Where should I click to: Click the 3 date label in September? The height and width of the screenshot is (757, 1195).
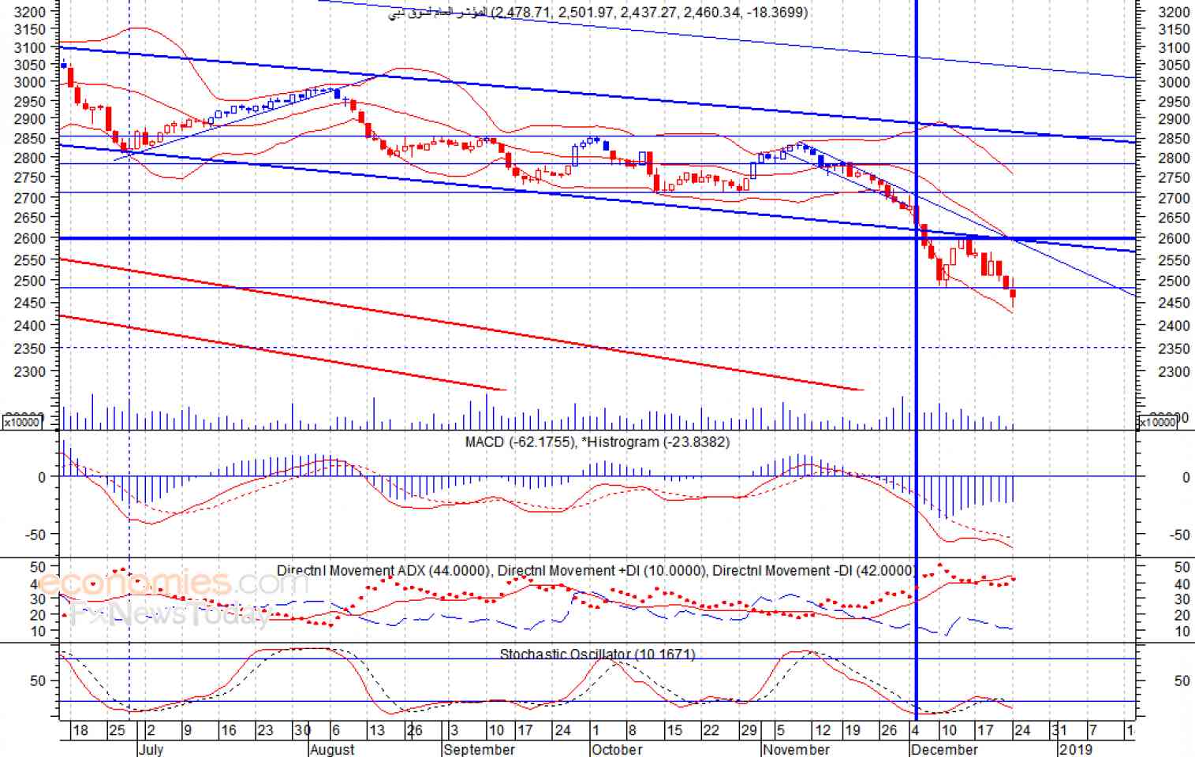click(454, 730)
